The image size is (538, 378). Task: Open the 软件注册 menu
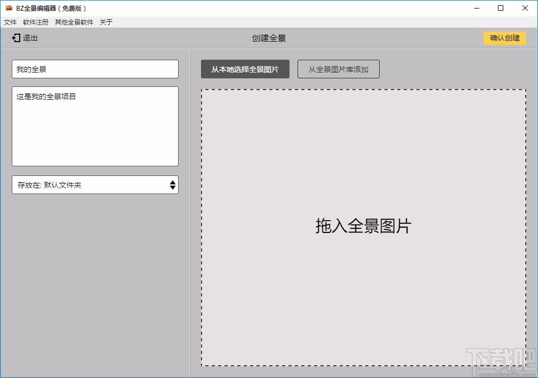coord(36,22)
